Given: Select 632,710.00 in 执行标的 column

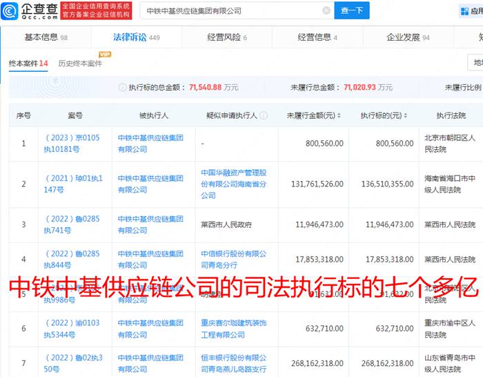Looking at the screenshot, I should click(x=395, y=329).
